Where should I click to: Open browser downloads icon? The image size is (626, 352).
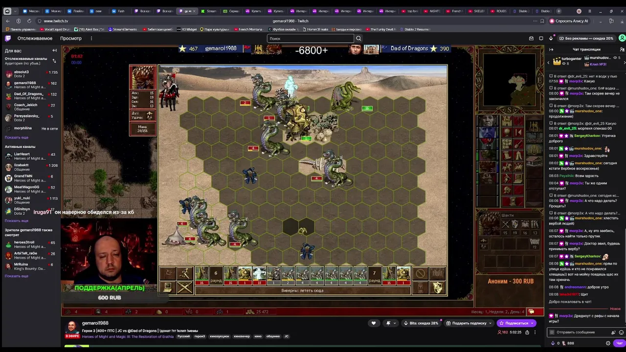(622, 21)
